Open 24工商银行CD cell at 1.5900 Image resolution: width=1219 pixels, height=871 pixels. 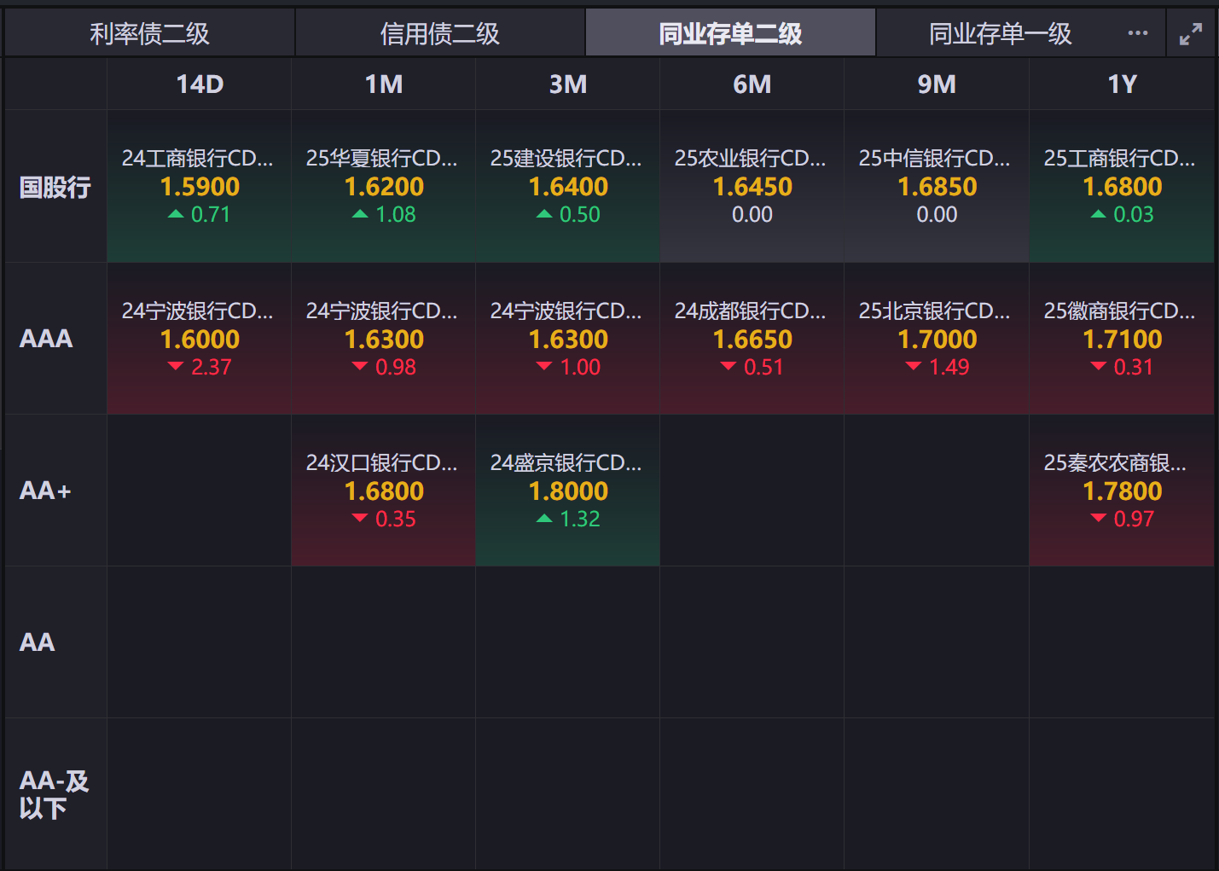point(200,187)
